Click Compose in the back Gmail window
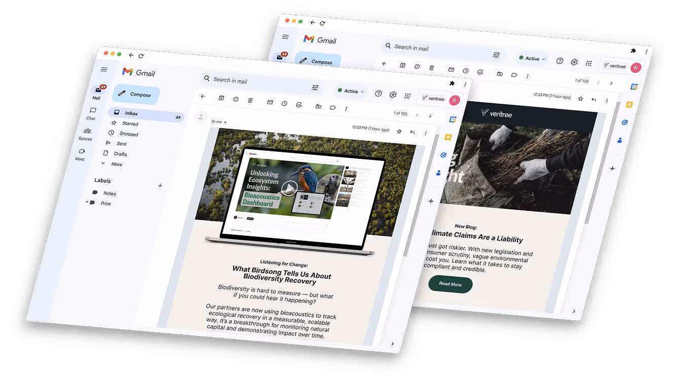This screenshot has height=379, width=676. [318, 61]
